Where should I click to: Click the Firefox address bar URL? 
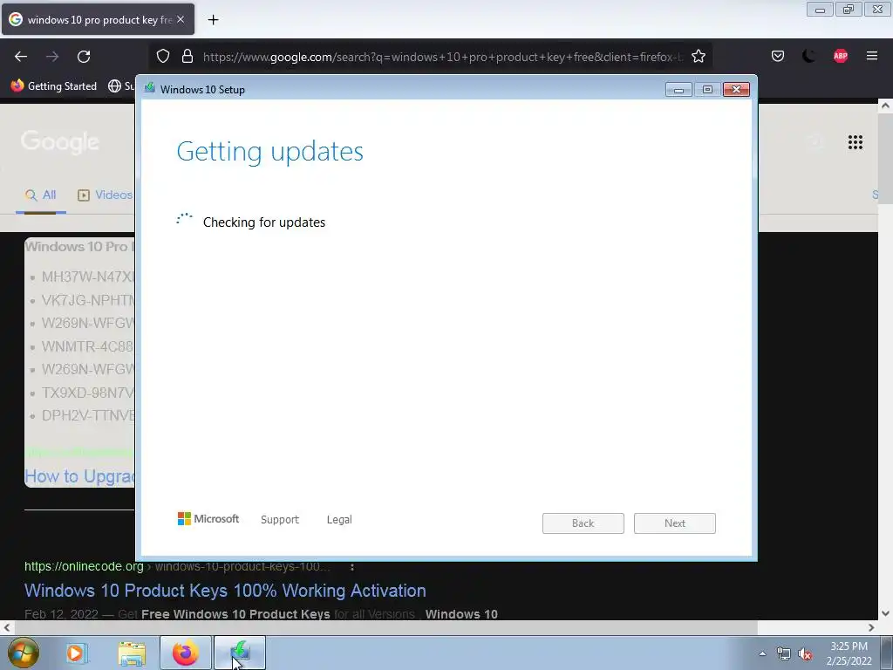pos(442,57)
